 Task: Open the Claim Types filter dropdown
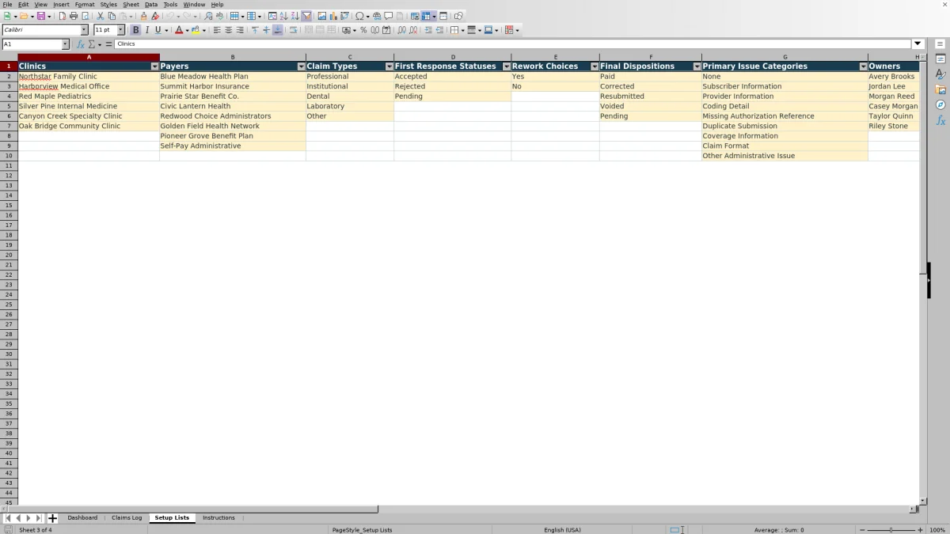point(389,66)
